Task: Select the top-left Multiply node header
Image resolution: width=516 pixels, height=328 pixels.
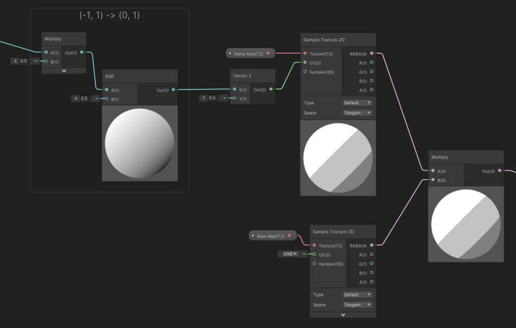Action: [64, 39]
